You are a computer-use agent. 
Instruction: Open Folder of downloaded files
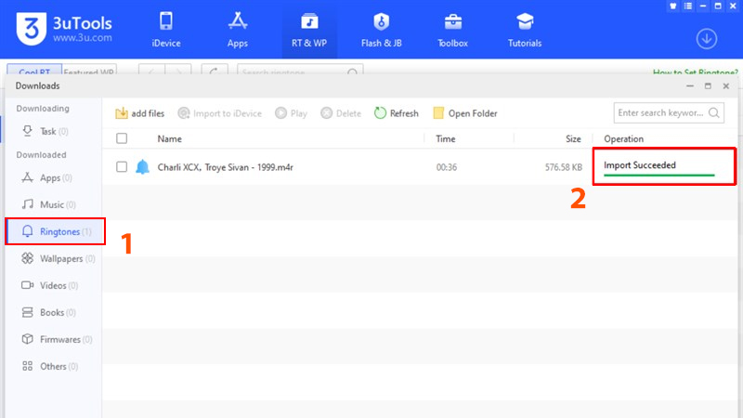[465, 113]
